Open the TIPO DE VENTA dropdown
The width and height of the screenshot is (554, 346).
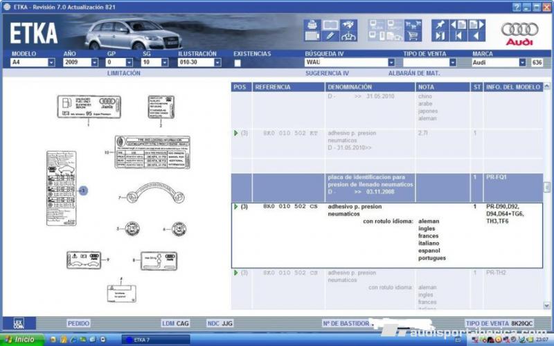click(x=453, y=62)
